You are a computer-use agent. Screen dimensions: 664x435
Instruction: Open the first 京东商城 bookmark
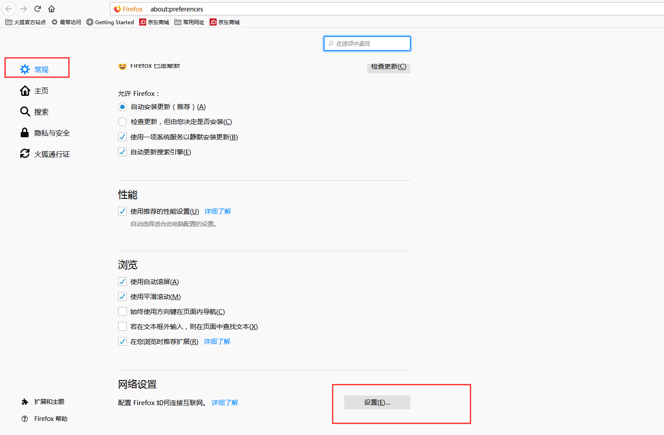pos(154,22)
